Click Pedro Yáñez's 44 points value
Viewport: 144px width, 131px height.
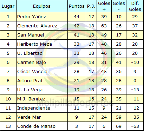pos(77,17)
